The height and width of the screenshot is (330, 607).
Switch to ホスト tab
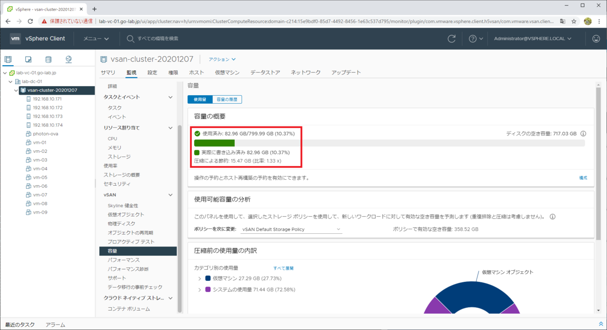click(196, 72)
